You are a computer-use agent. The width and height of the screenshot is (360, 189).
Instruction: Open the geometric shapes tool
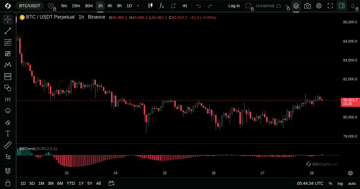pos(8,88)
